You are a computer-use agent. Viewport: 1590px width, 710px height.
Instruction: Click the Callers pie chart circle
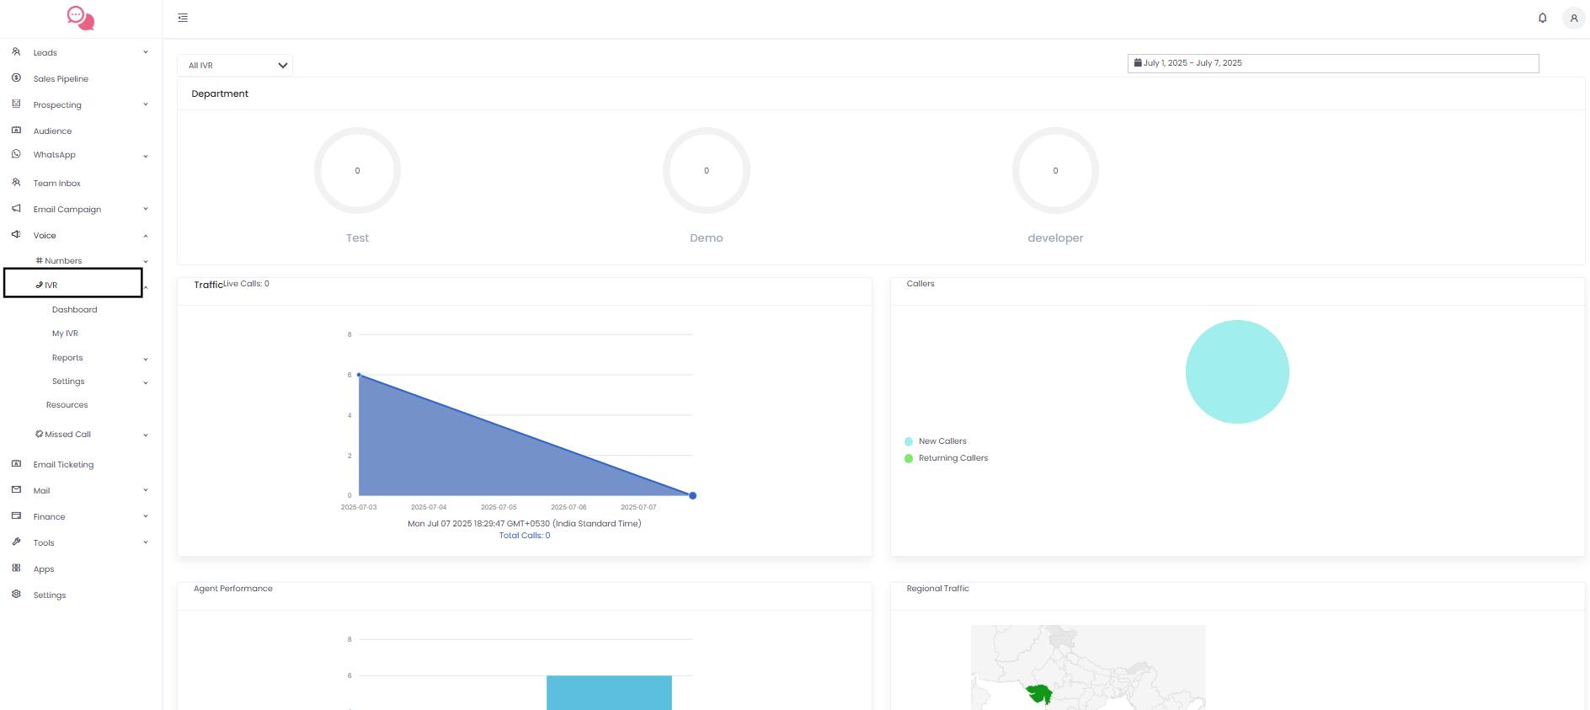click(1237, 371)
